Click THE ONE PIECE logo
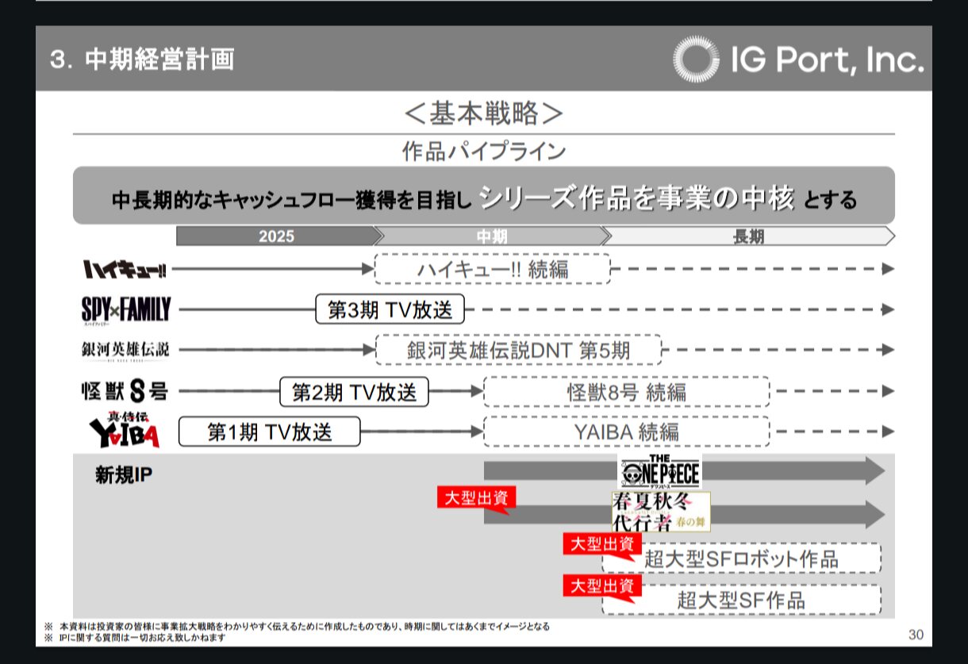This screenshot has width=968, height=664. (660, 471)
